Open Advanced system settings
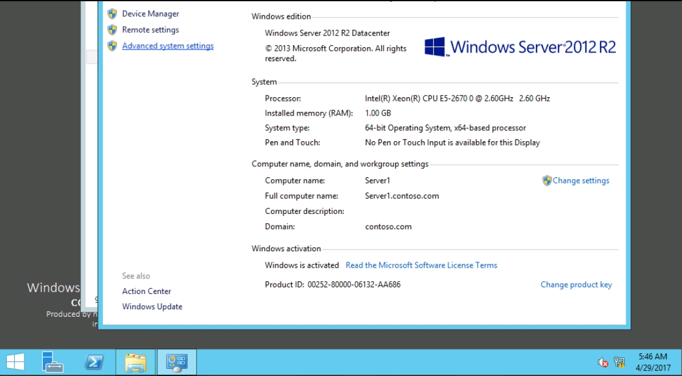This screenshot has height=376, width=682. click(168, 46)
